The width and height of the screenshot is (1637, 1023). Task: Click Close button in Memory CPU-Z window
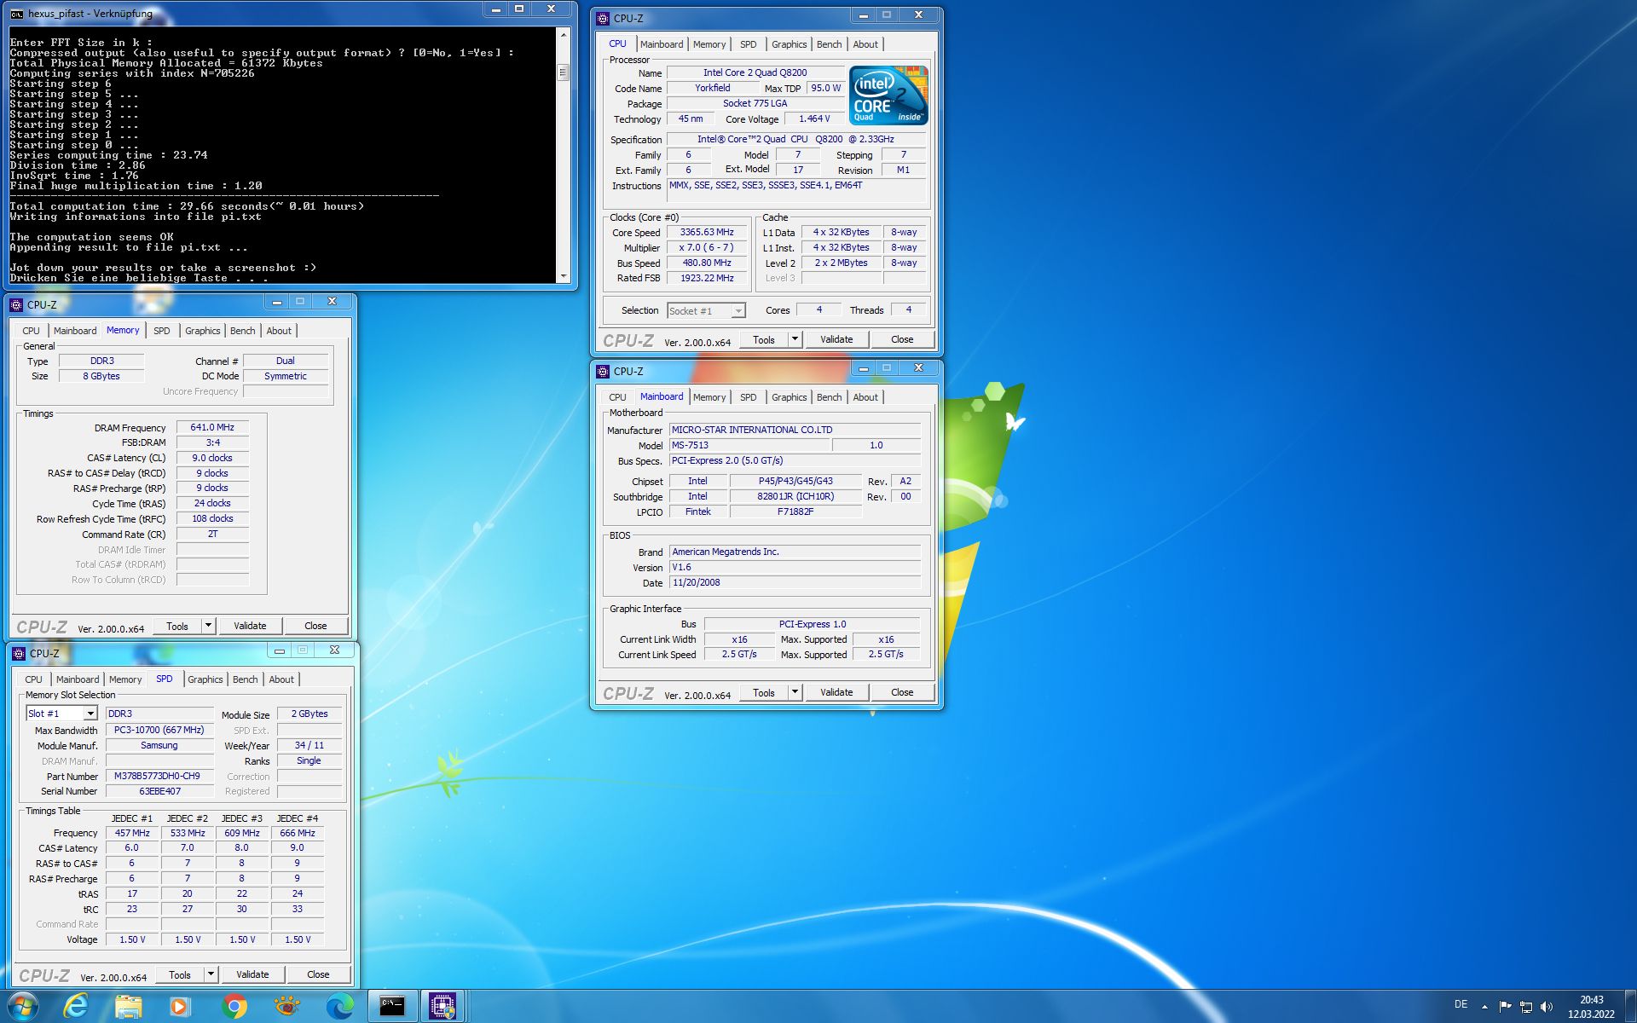point(315,626)
